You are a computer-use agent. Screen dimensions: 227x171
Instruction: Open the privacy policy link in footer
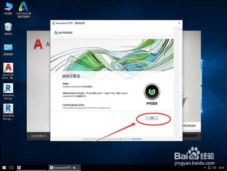click(x=136, y=139)
